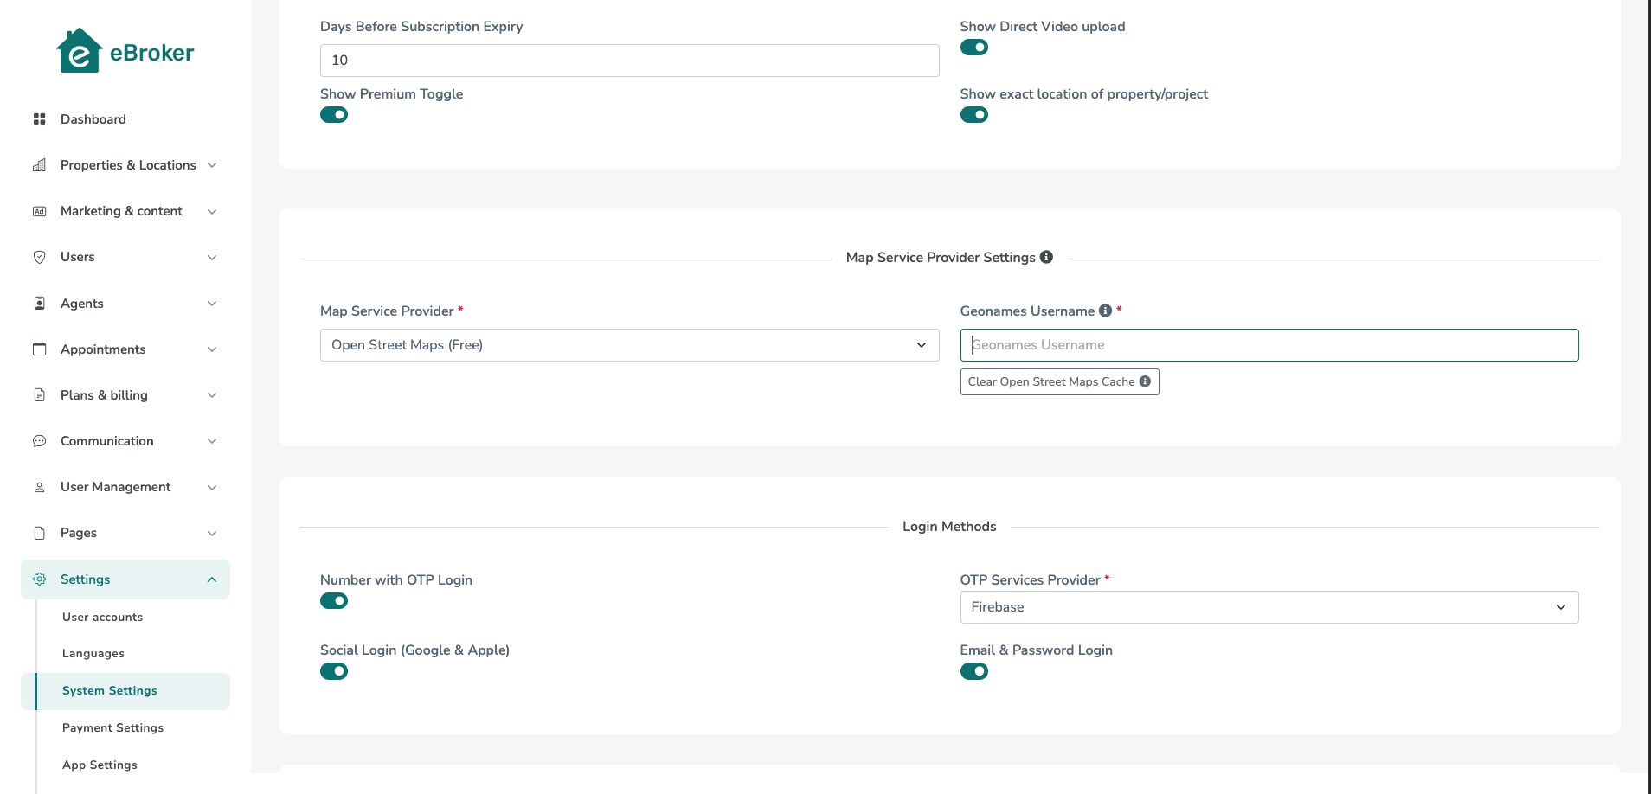Expand the Plans & billing chevron
This screenshot has height=794, width=1651.
[x=212, y=395]
